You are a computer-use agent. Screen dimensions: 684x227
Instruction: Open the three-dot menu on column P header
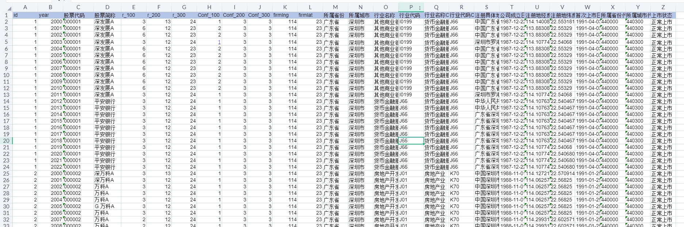click(420, 7)
